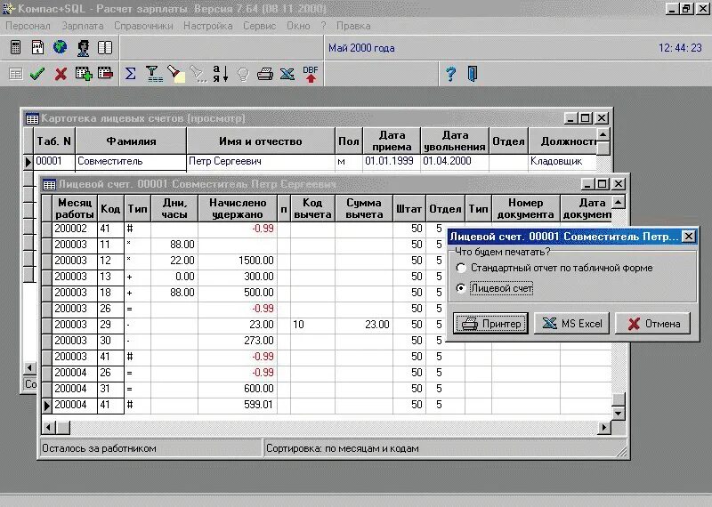Select cell Петр Сергеевич in Картотека
The image size is (712, 507).
[261, 162]
